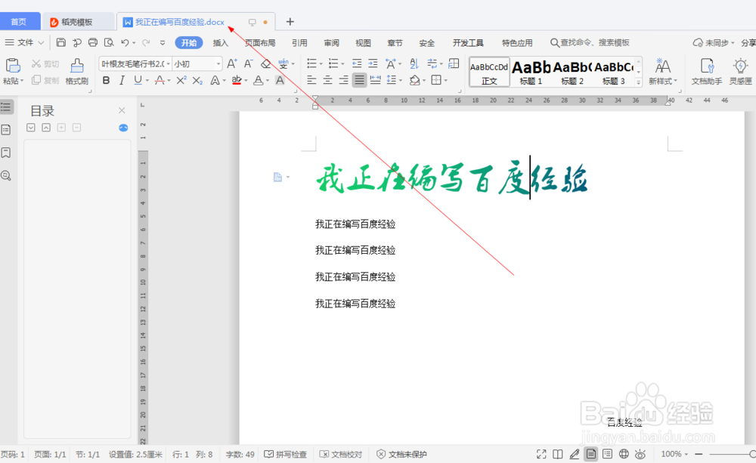The image size is (756, 463).
Task: Switch to web layout view icon
Action: 624,454
